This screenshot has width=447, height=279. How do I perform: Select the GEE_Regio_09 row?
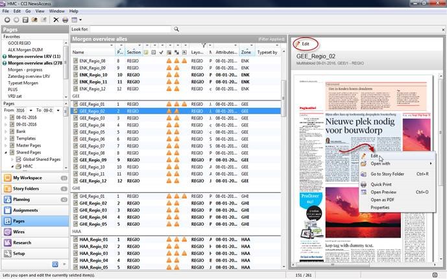click(x=91, y=160)
